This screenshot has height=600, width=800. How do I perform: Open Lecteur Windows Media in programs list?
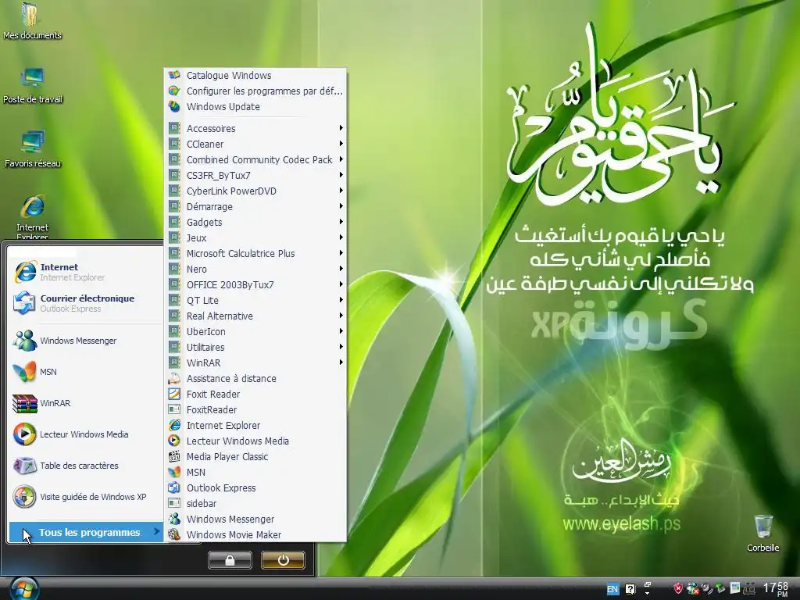(255, 441)
